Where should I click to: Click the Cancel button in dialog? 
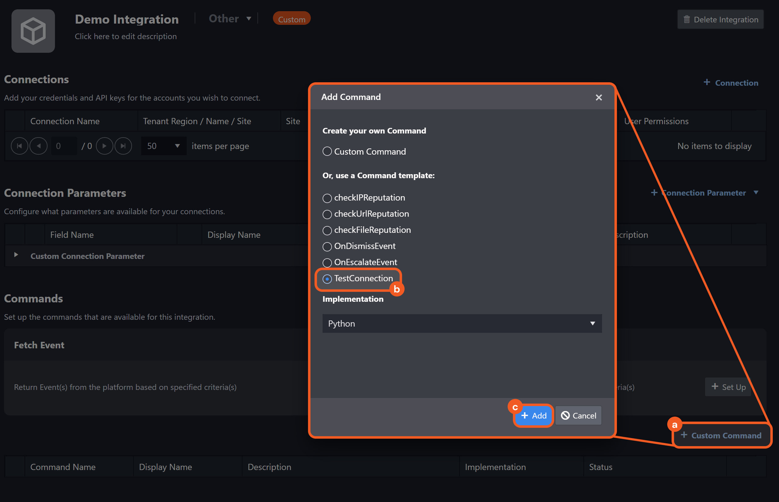[x=578, y=415]
